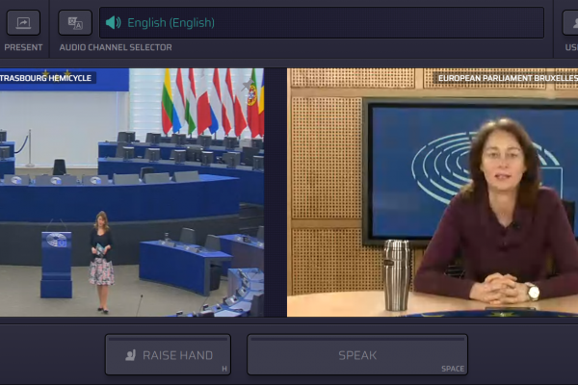
Task: Click the Present label text
Action: point(23,47)
